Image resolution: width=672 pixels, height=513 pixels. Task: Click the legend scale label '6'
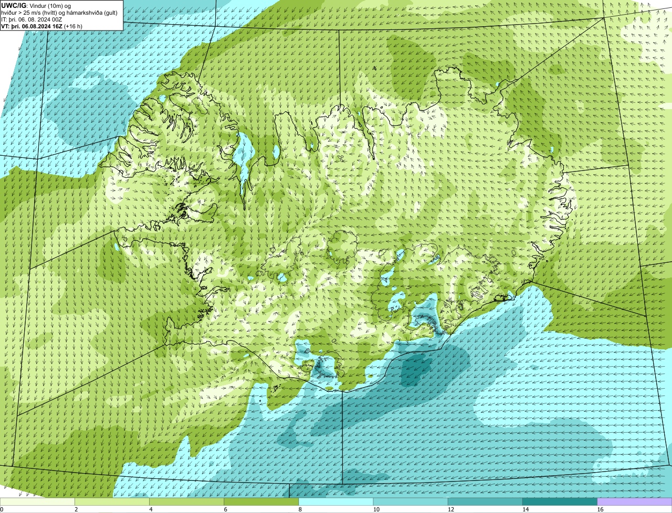click(x=225, y=509)
